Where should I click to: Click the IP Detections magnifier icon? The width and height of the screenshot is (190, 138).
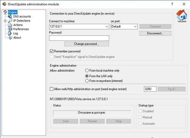pyautogui.click(x=10, y=21)
